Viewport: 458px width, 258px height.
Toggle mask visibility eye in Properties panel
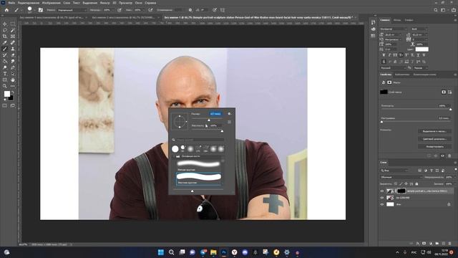442,156
